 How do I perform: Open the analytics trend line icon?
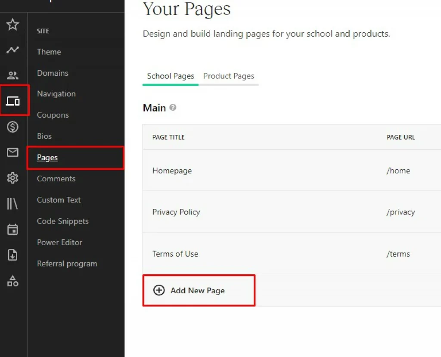pyautogui.click(x=13, y=50)
